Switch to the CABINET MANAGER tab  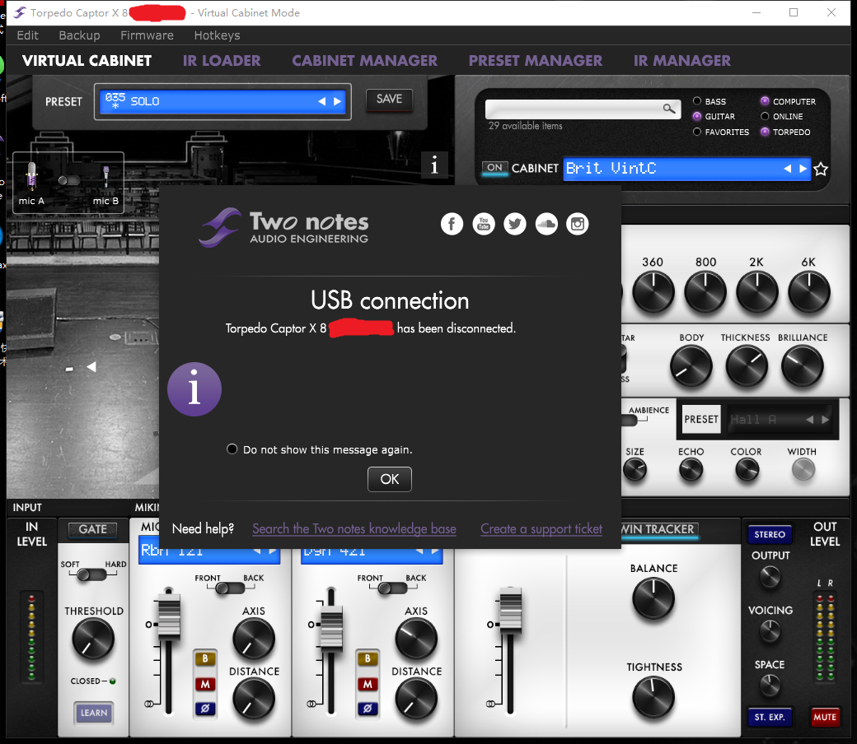pyautogui.click(x=364, y=61)
